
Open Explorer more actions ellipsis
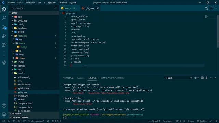click(x=55, y=8)
